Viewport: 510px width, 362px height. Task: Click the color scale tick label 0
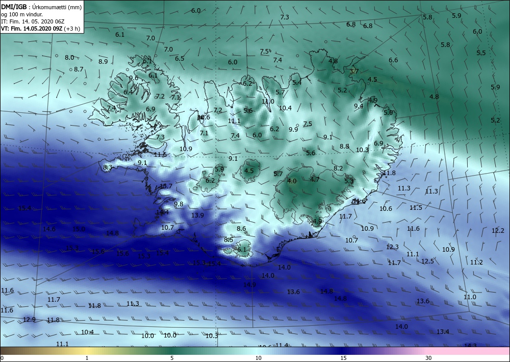2,358
